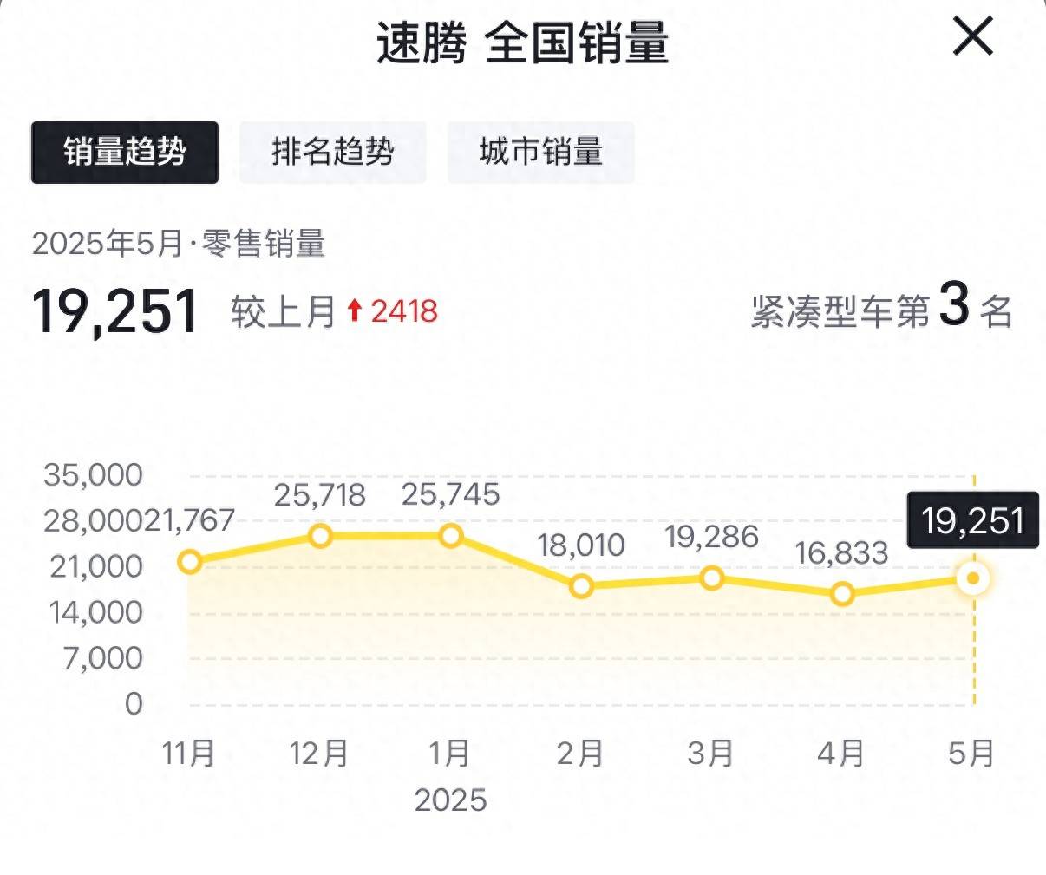Click the large 19,251 sales figure
Image resolution: width=1046 pixels, height=875 pixels.
click(x=116, y=311)
